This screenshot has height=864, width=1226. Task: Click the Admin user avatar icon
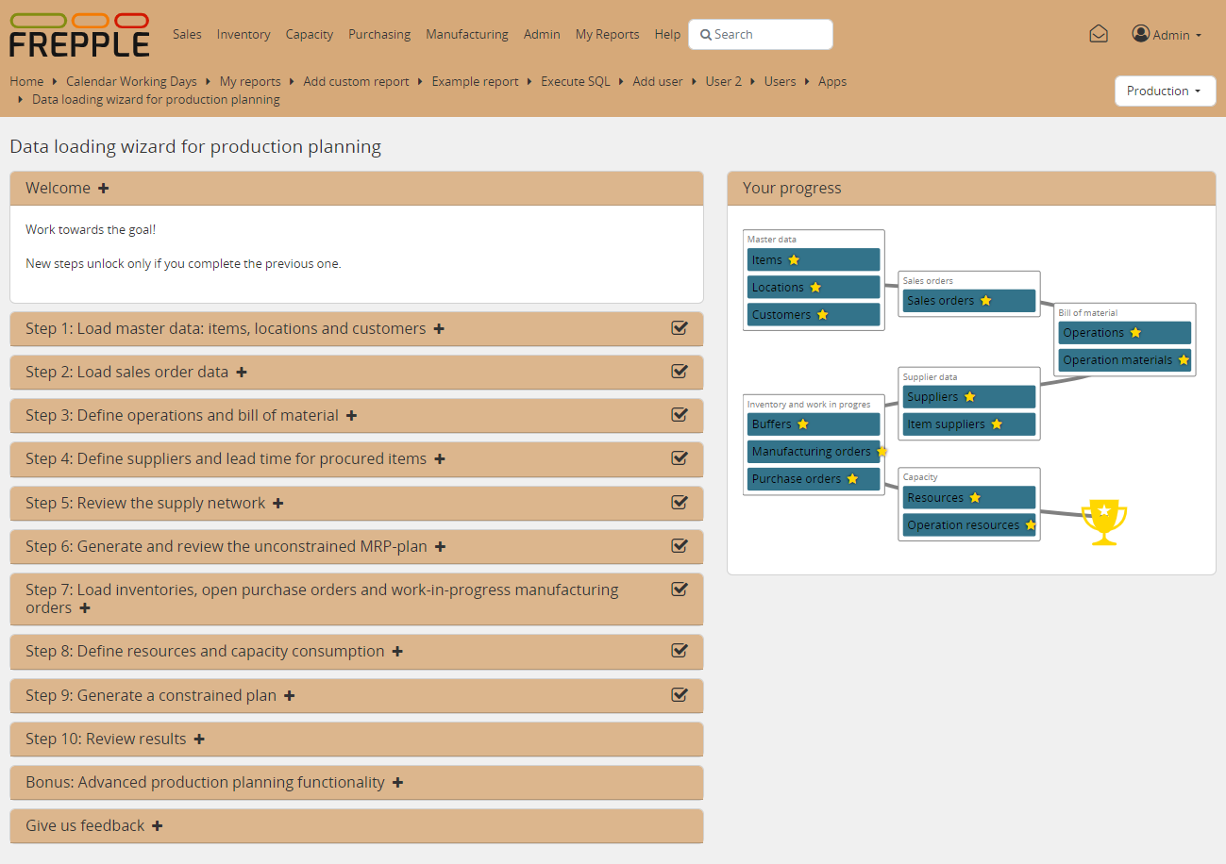[x=1140, y=34]
